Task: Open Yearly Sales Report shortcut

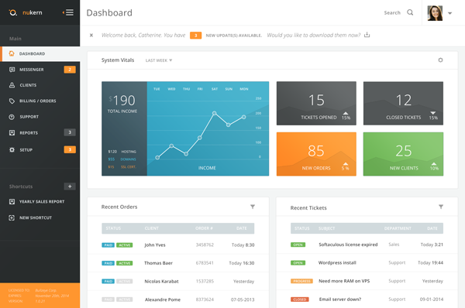Action: click(x=42, y=202)
